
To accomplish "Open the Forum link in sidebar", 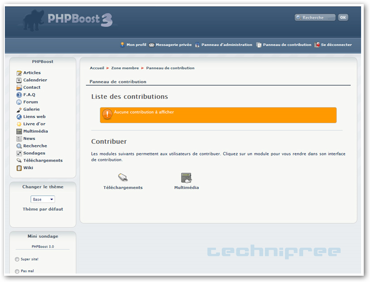I will point(30,102).
